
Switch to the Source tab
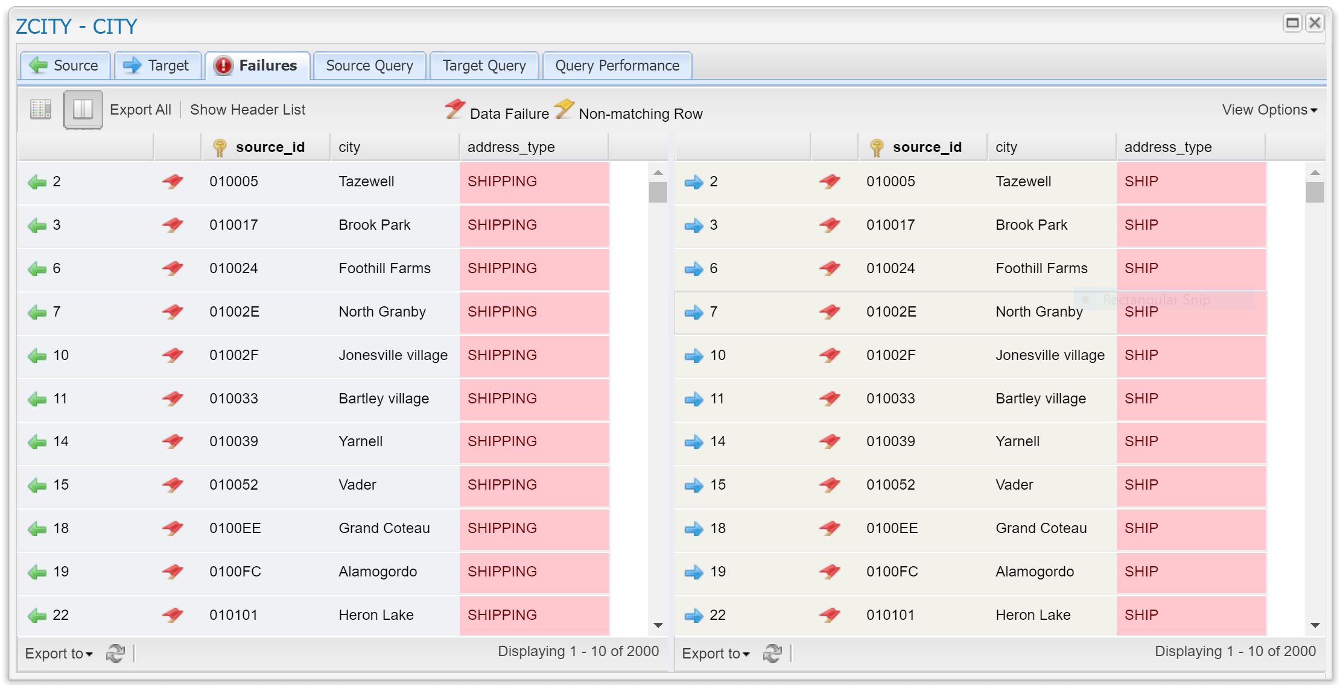(65, 66)
